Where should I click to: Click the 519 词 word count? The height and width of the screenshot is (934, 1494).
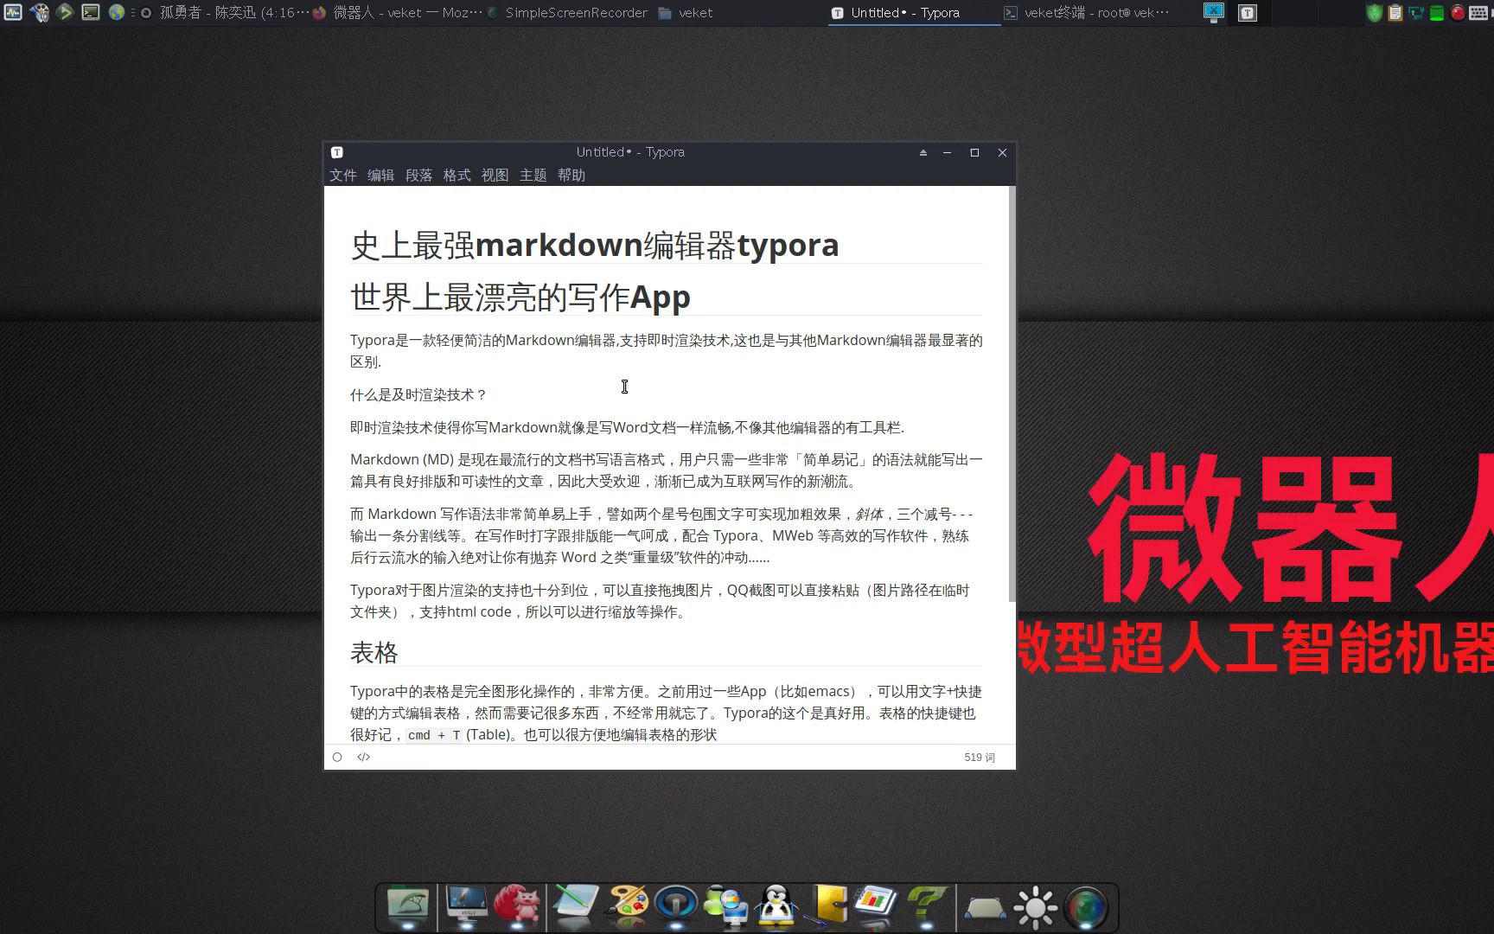pos(980,757)
